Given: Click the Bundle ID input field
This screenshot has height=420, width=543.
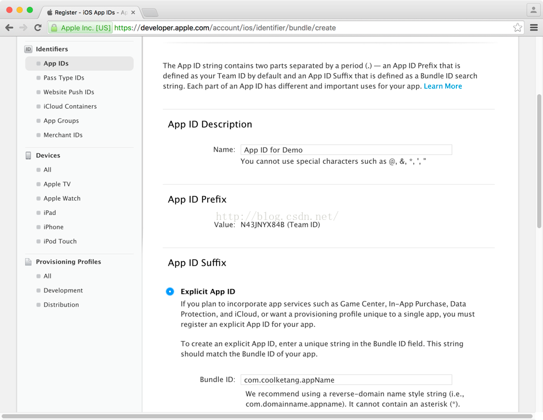Looking at the screenshot, I should (346, 380).
